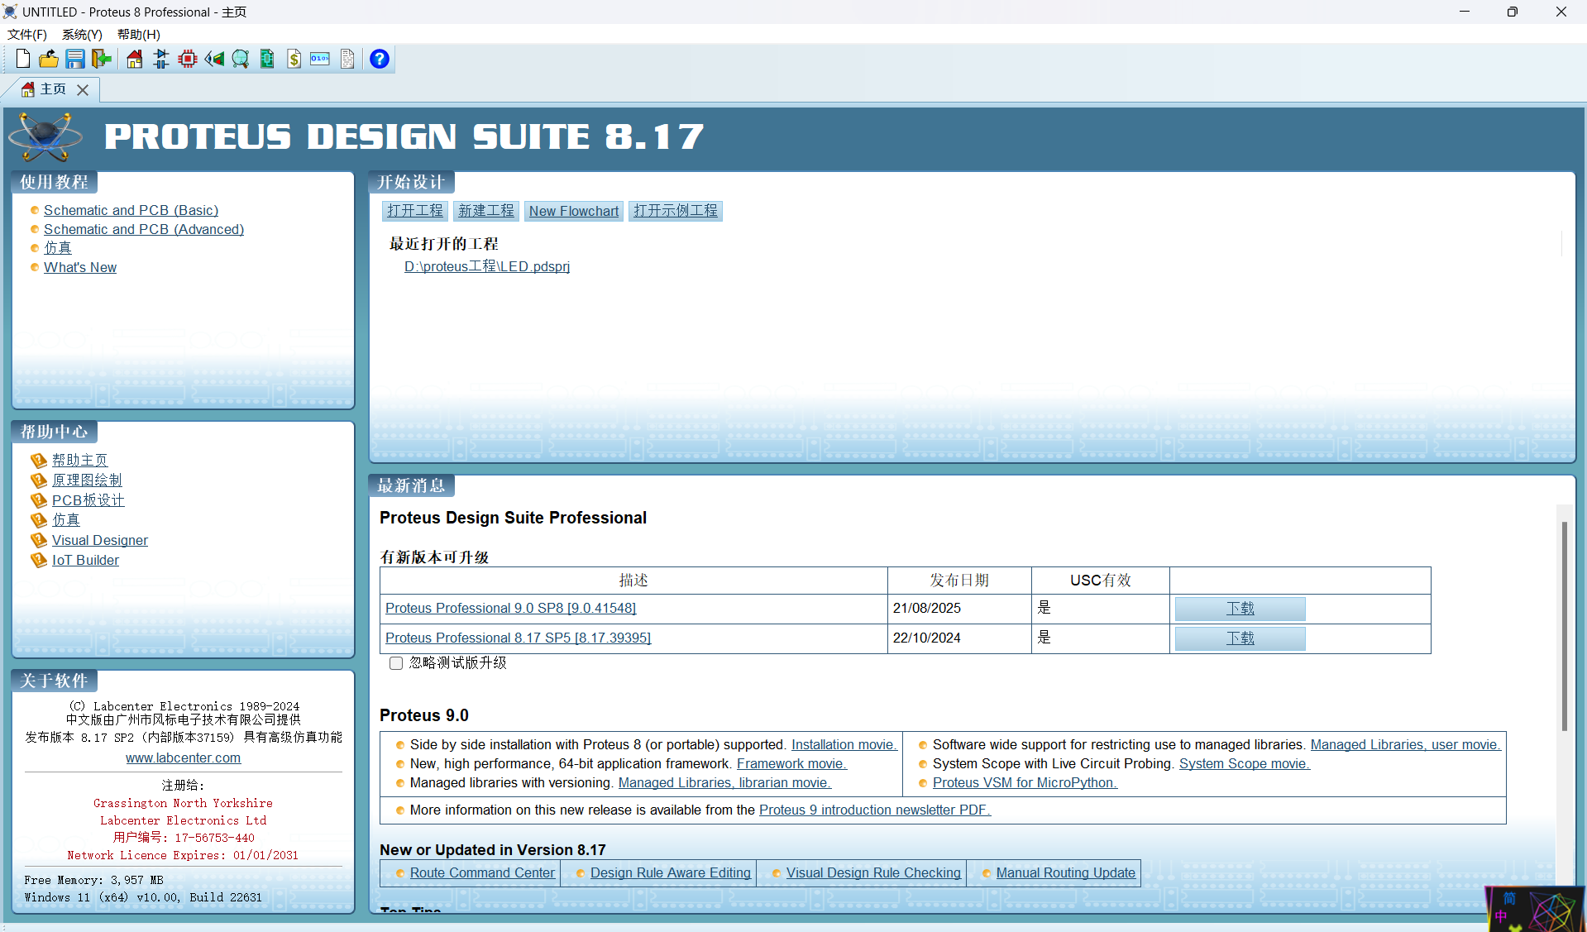Open Schematic and PCB (Basic) tutorial

tap(131, 210)
